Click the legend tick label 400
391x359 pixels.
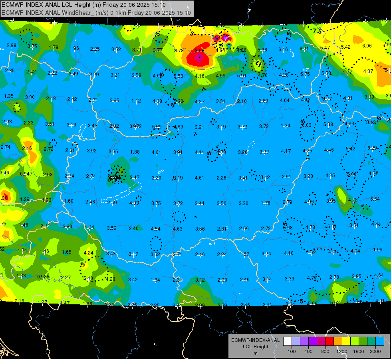(x=308, y=351)
